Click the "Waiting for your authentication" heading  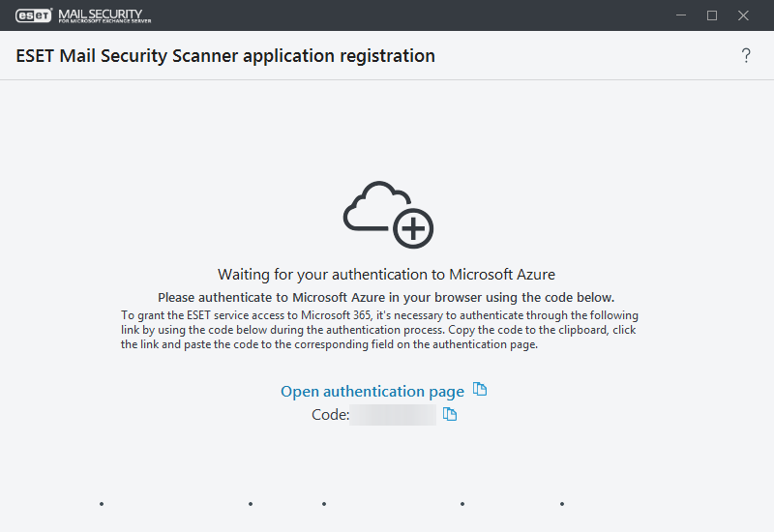386,275
